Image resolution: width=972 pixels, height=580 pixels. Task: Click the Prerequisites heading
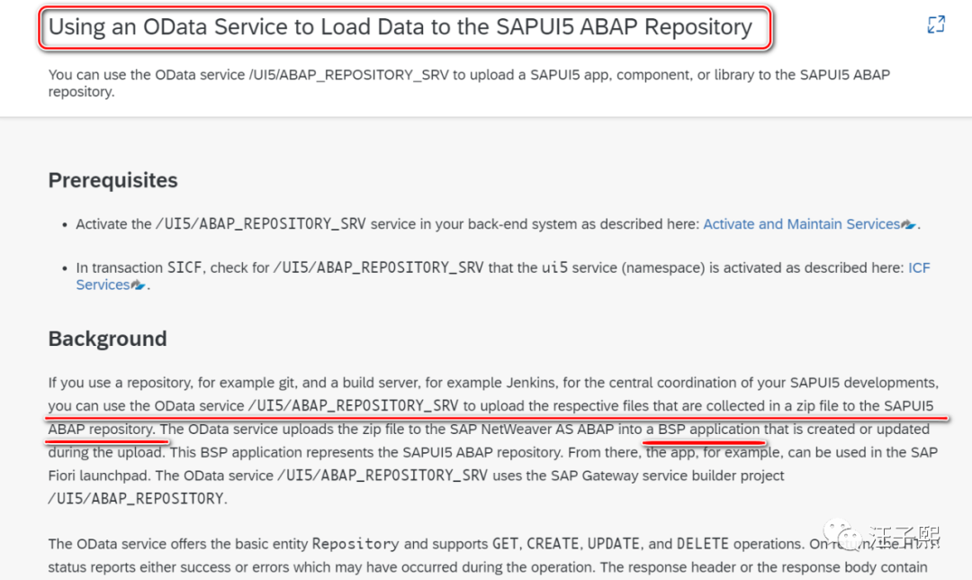[x=112, y=180]
